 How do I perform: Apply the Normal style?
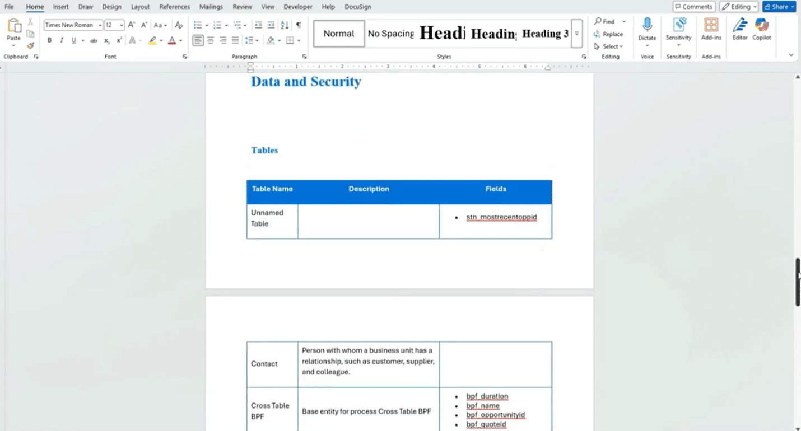(339, 34)
